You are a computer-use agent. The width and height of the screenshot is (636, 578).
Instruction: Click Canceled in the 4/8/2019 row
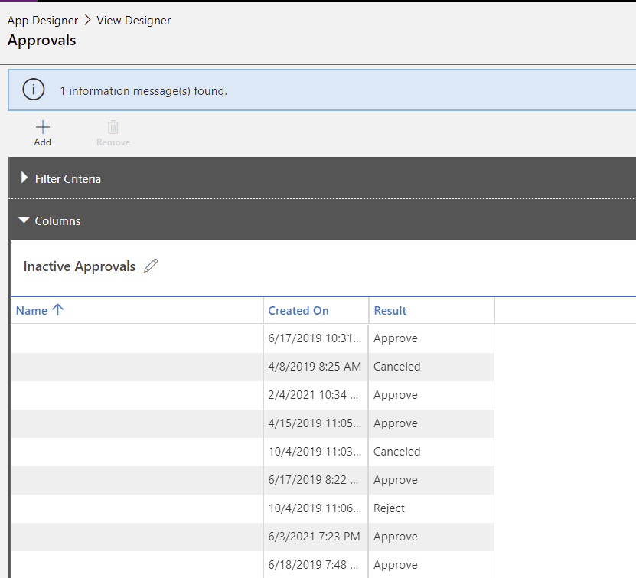point(432,367)
